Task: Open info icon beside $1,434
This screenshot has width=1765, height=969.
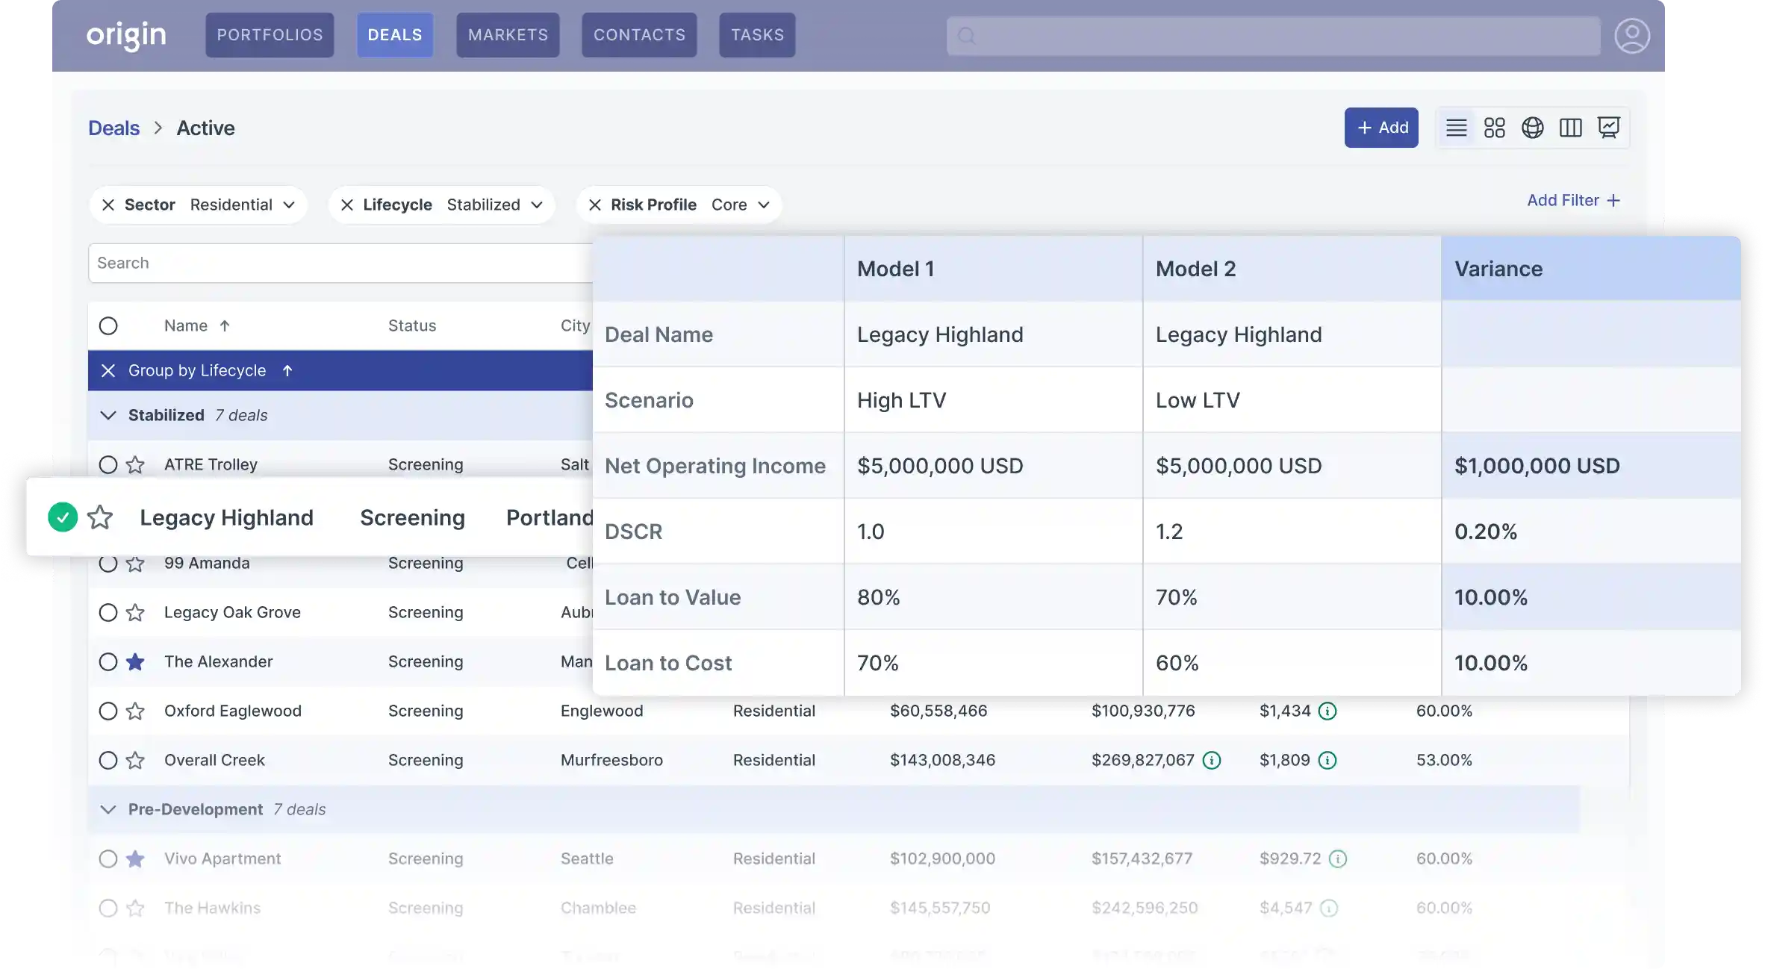Action: [x=1327, y=711]
